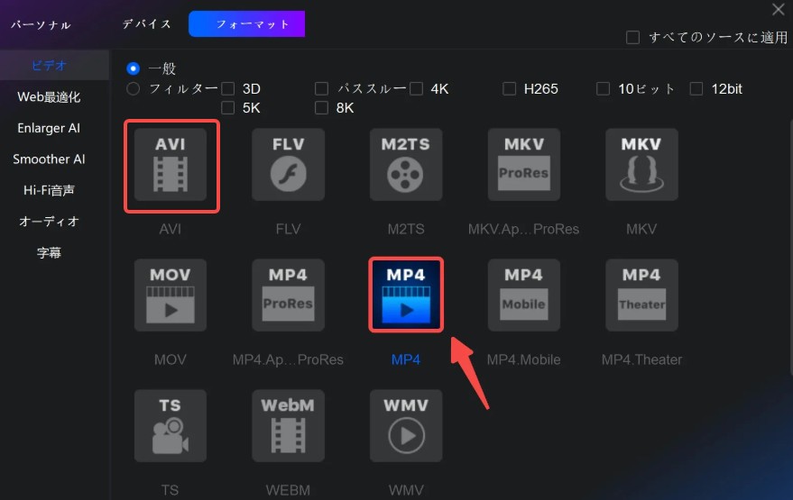Enable the 一般 radio button

(x=133, y=68)
